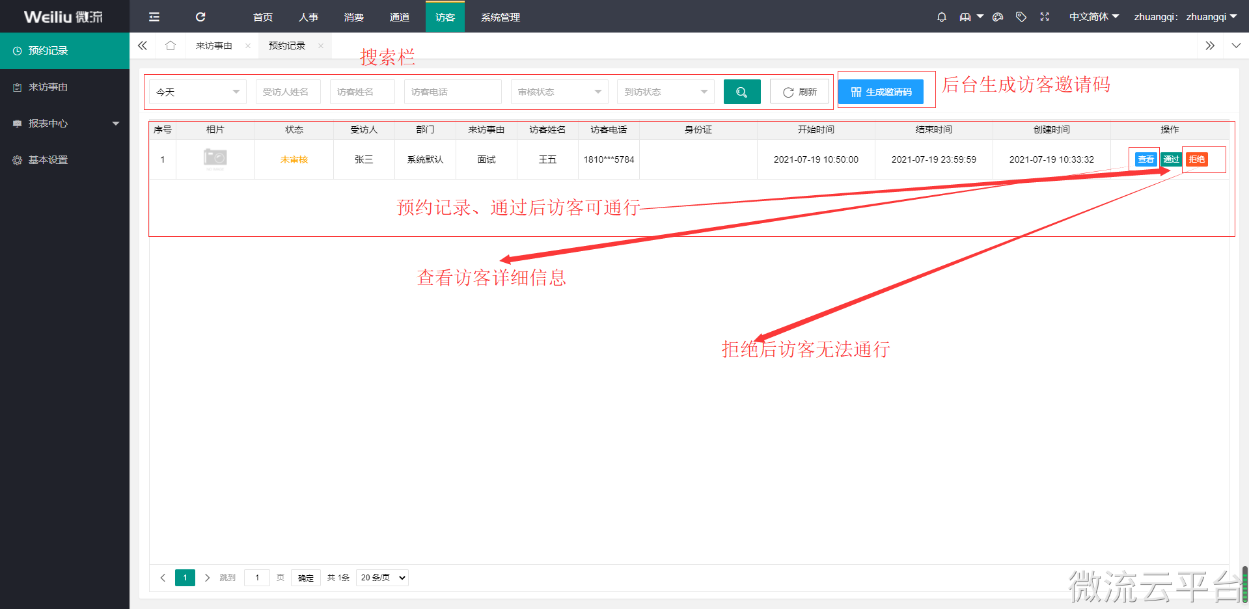
Task: Switch to the 来访事由 page tab
Action: [214, 46]
